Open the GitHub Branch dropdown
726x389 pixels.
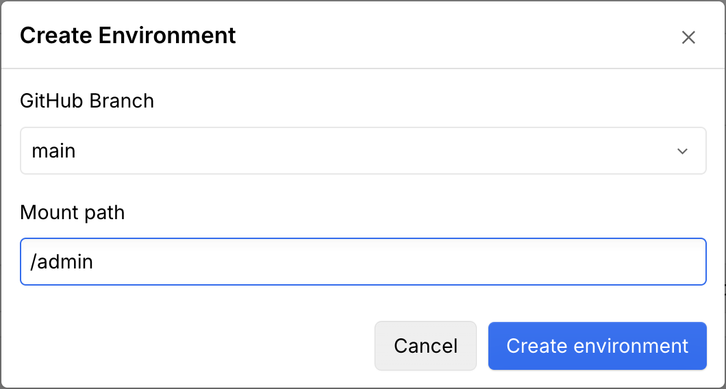click(x=362, y=151)
